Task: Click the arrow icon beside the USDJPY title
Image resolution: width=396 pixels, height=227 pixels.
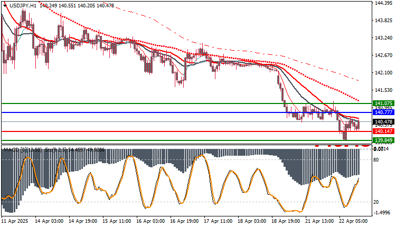Action: coord(5,6)
